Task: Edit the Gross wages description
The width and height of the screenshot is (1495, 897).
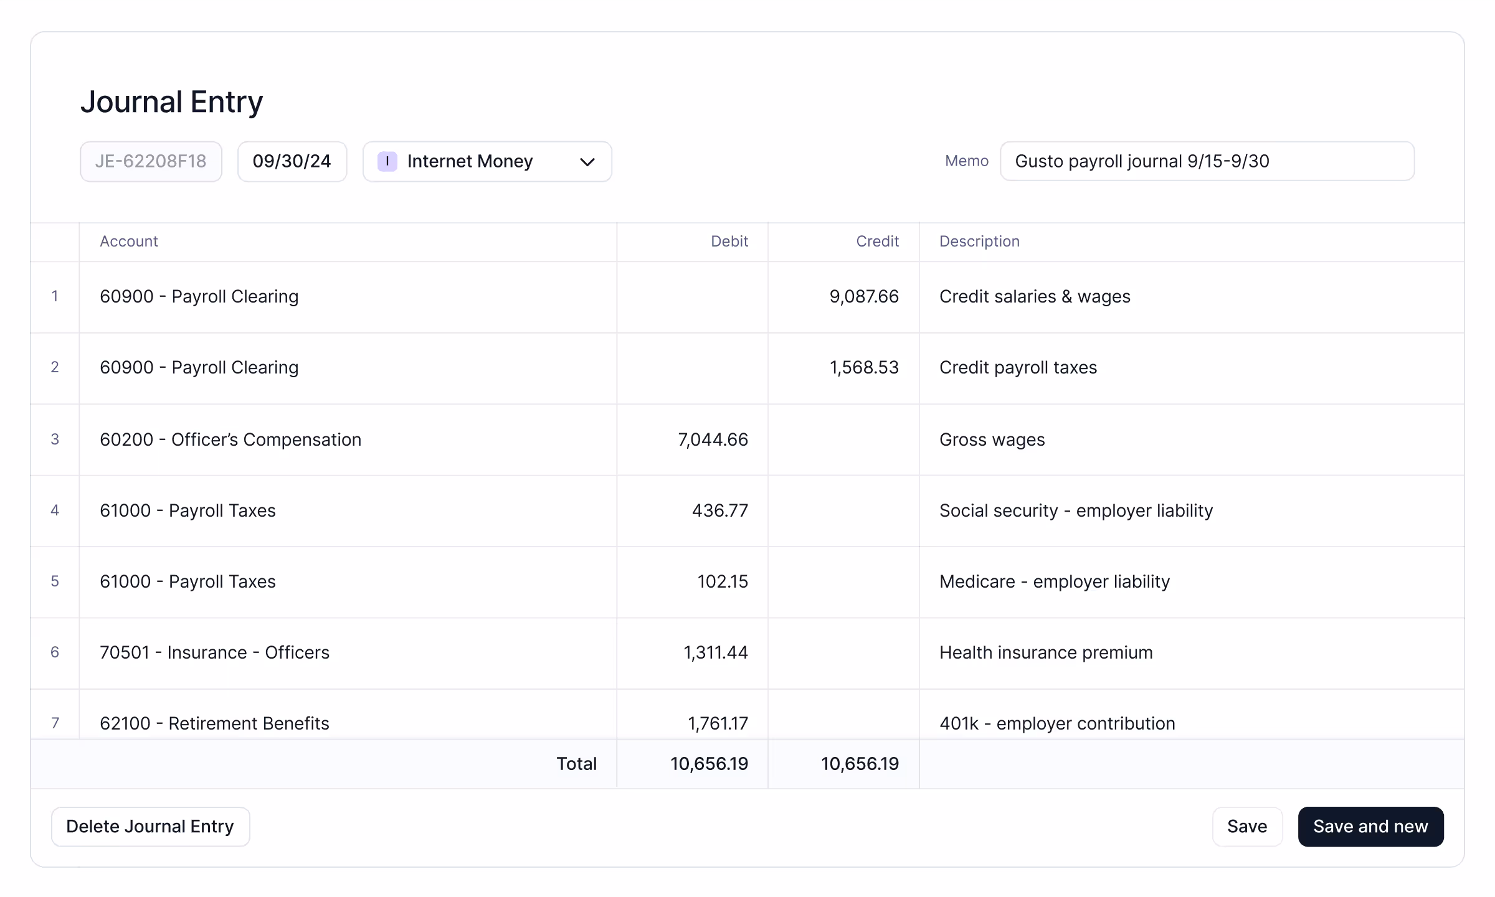Action: pyautogui.click(x=992, y=440)
